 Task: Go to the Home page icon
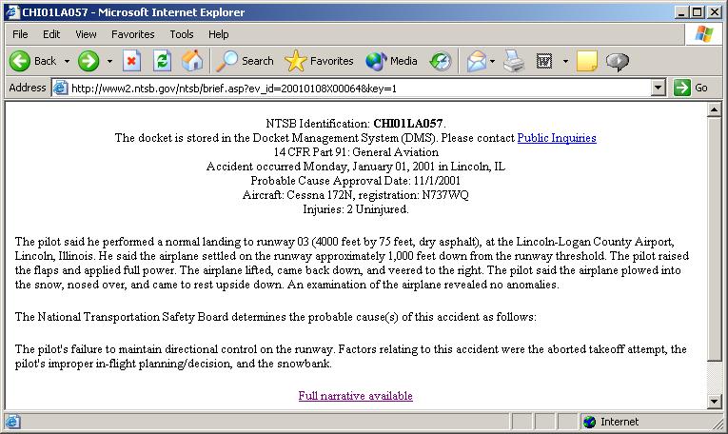pos(192,61)
